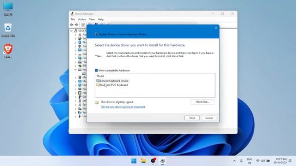Click the Processors category icon
Screen dimensions: 296x166
coord(80,93)
